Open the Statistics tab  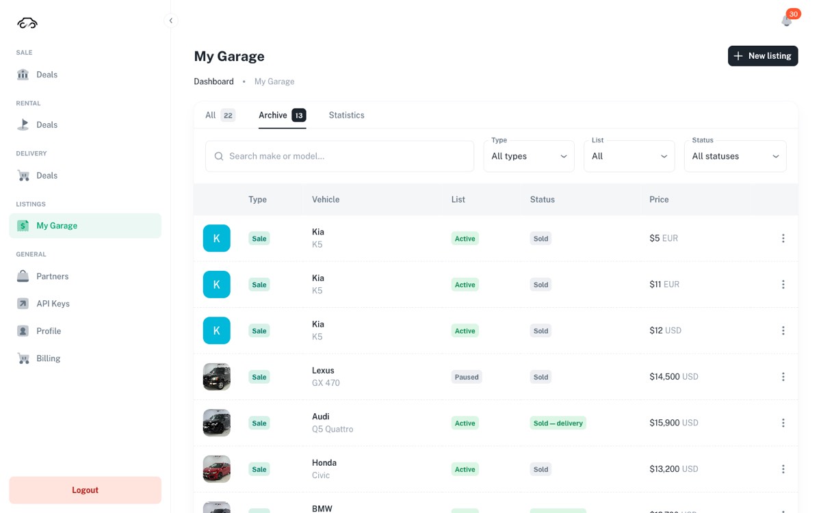tap(346, 115)
